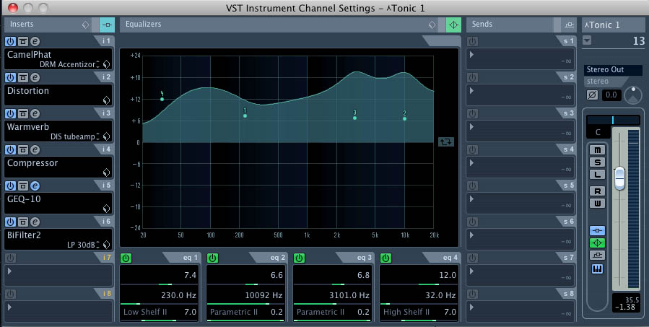Open instrument editor keyboard icon

coord(597,269)
